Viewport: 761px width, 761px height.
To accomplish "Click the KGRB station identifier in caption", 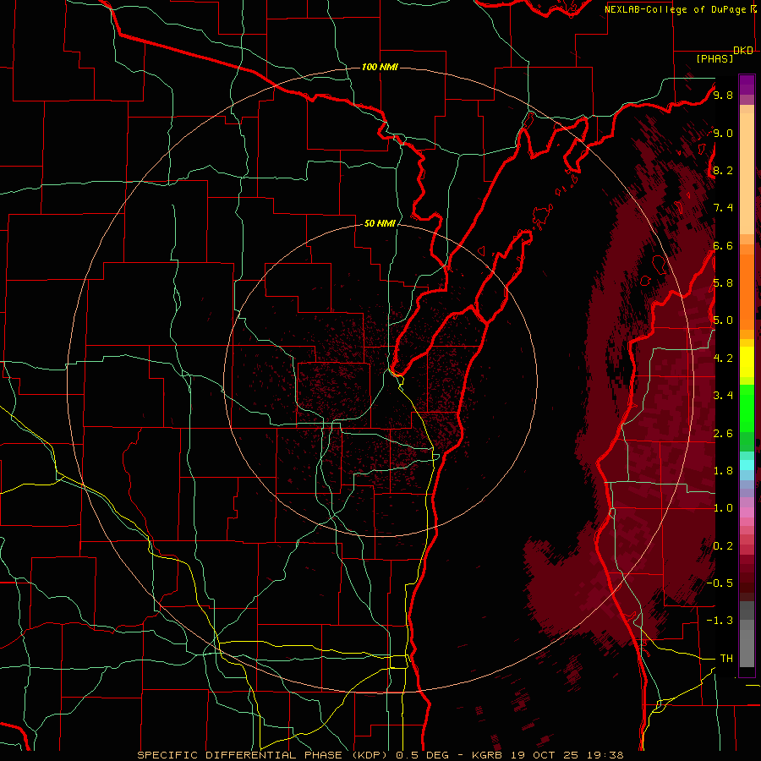I will pos(486,755).
